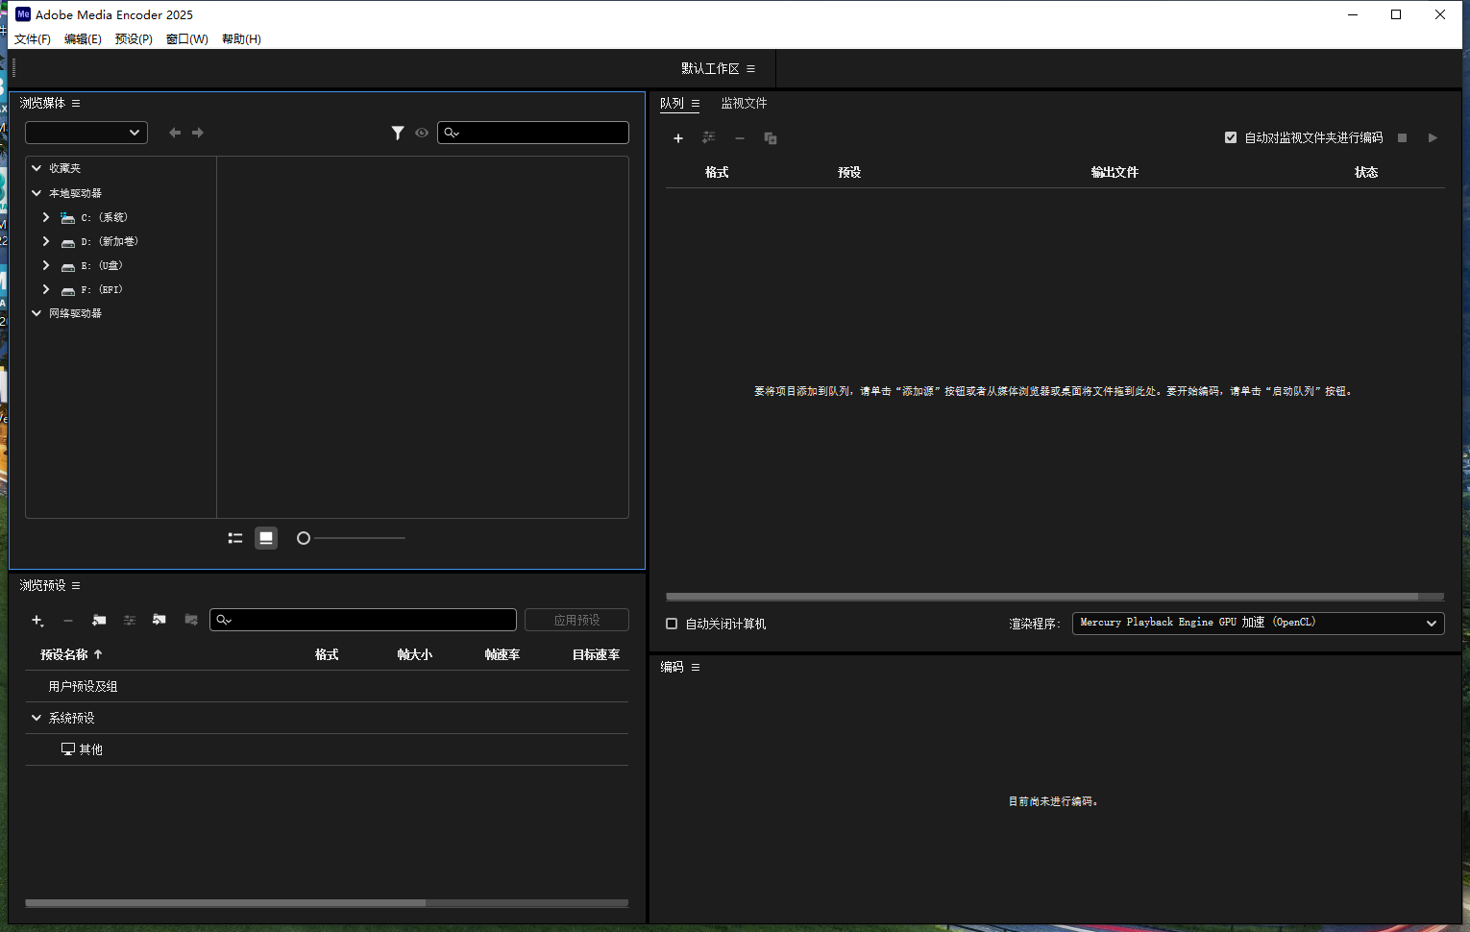Image resolution: width=1470 pixels, height=932 pixels.
Task: Open the preset settings icon in preset browser
Action: click(x=130, y=620)
